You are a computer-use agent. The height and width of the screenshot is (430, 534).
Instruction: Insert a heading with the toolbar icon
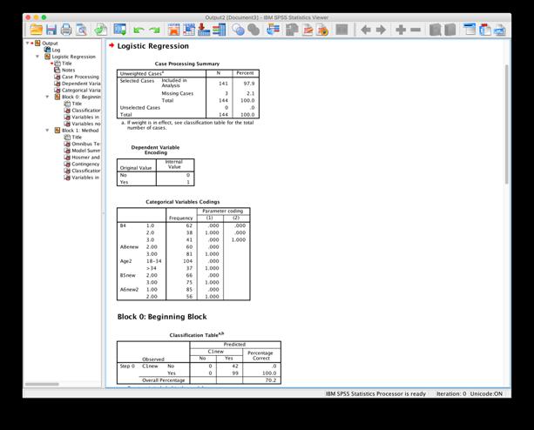pyautogui.click(x=470, y=30)
